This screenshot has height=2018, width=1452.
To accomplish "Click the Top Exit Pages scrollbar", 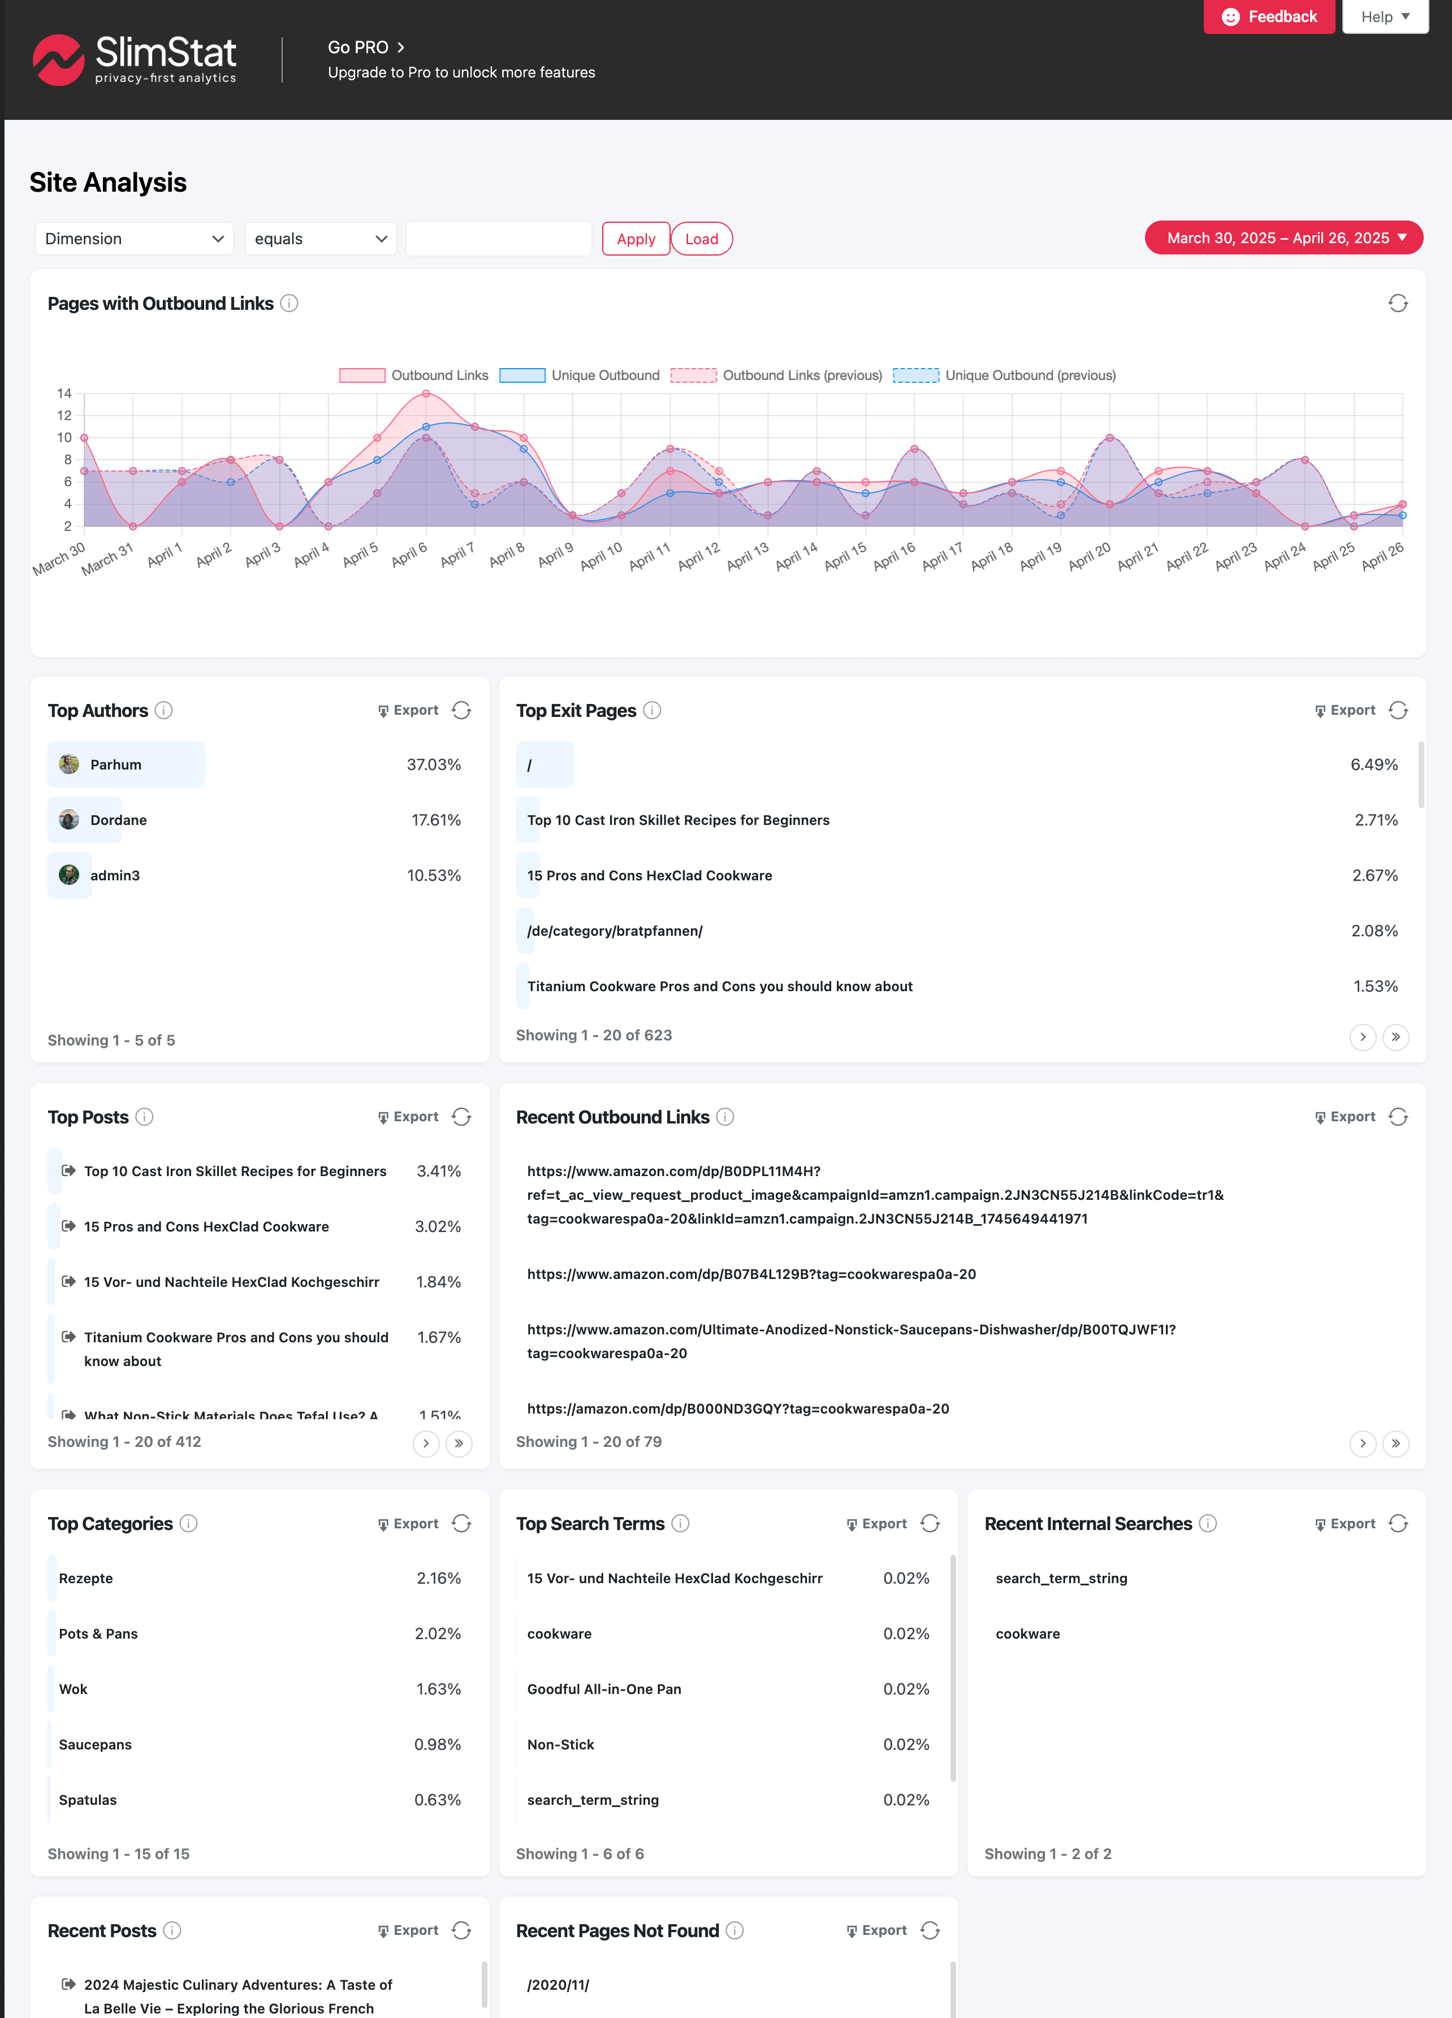I will (x=1421, y=774).
